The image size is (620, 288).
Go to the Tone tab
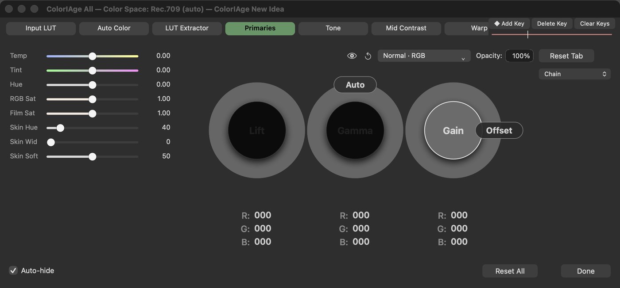point(333,28)
